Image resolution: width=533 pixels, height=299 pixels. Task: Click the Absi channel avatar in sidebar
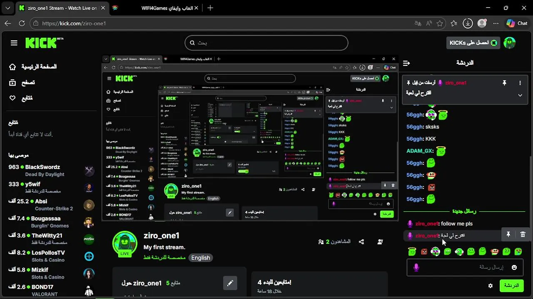point(89,205)
